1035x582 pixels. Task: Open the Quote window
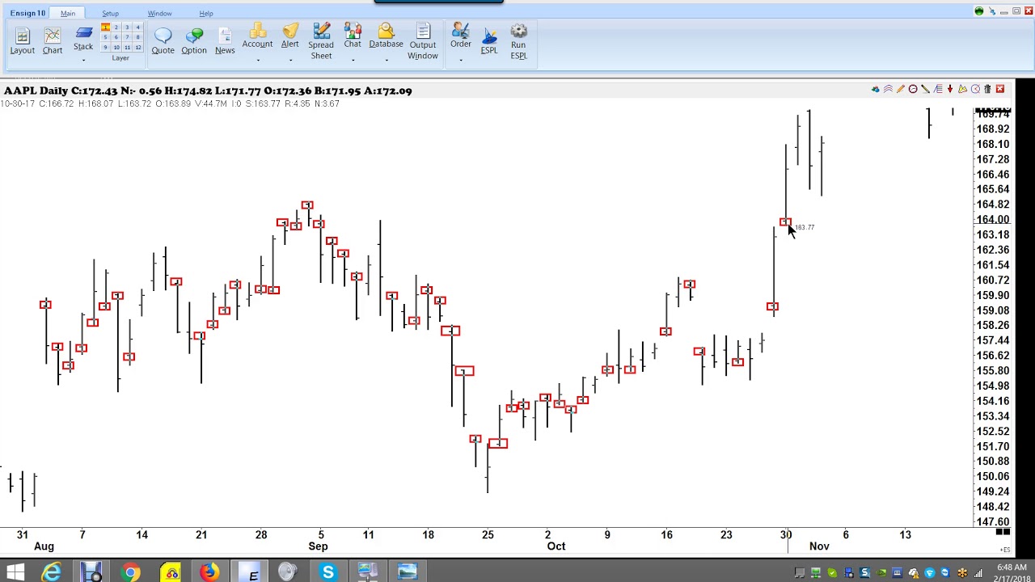pyautogui.click(x=163, y=40)
